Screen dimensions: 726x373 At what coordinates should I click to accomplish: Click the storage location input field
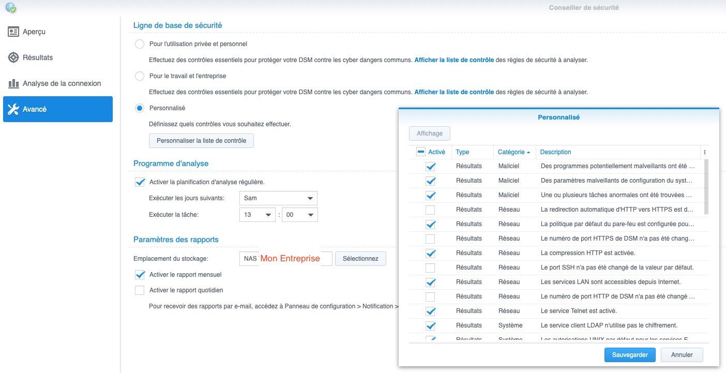(286, 259)
